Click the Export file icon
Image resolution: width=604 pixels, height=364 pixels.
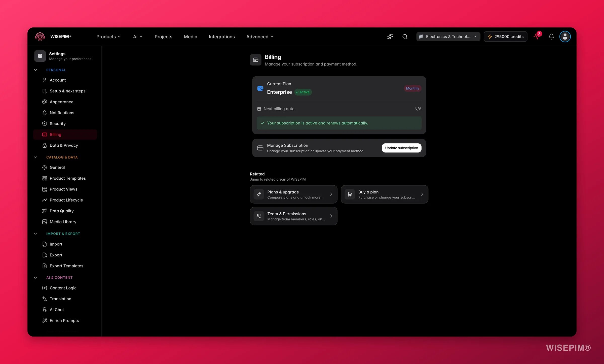pyautogui.click(x=45, y=255)
